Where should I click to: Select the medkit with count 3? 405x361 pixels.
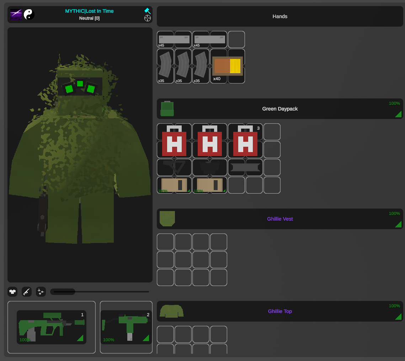245,141
